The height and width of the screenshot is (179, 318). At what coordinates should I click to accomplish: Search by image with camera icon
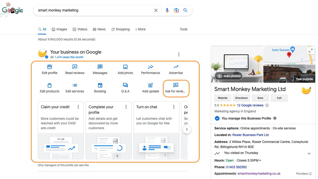176,10
